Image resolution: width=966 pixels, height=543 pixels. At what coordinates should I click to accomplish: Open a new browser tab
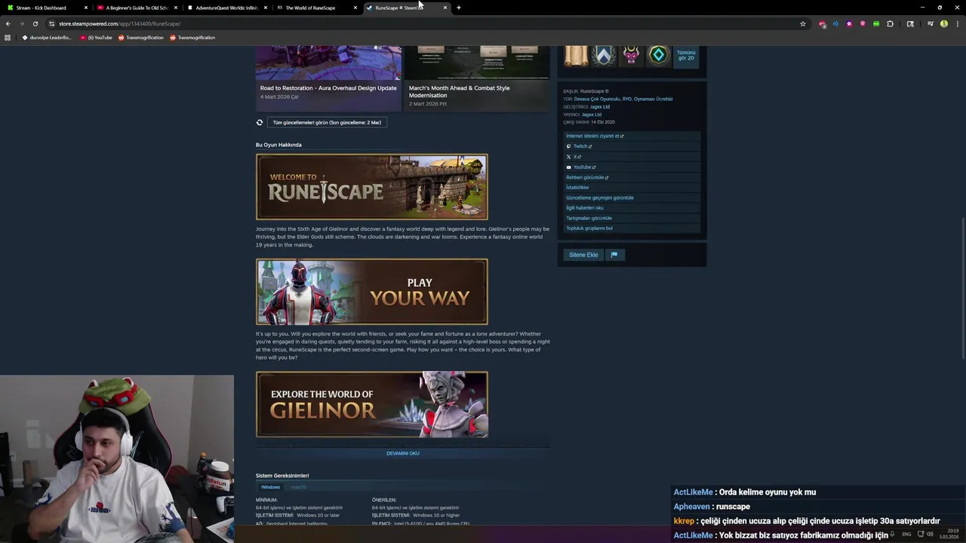(459, 8)
